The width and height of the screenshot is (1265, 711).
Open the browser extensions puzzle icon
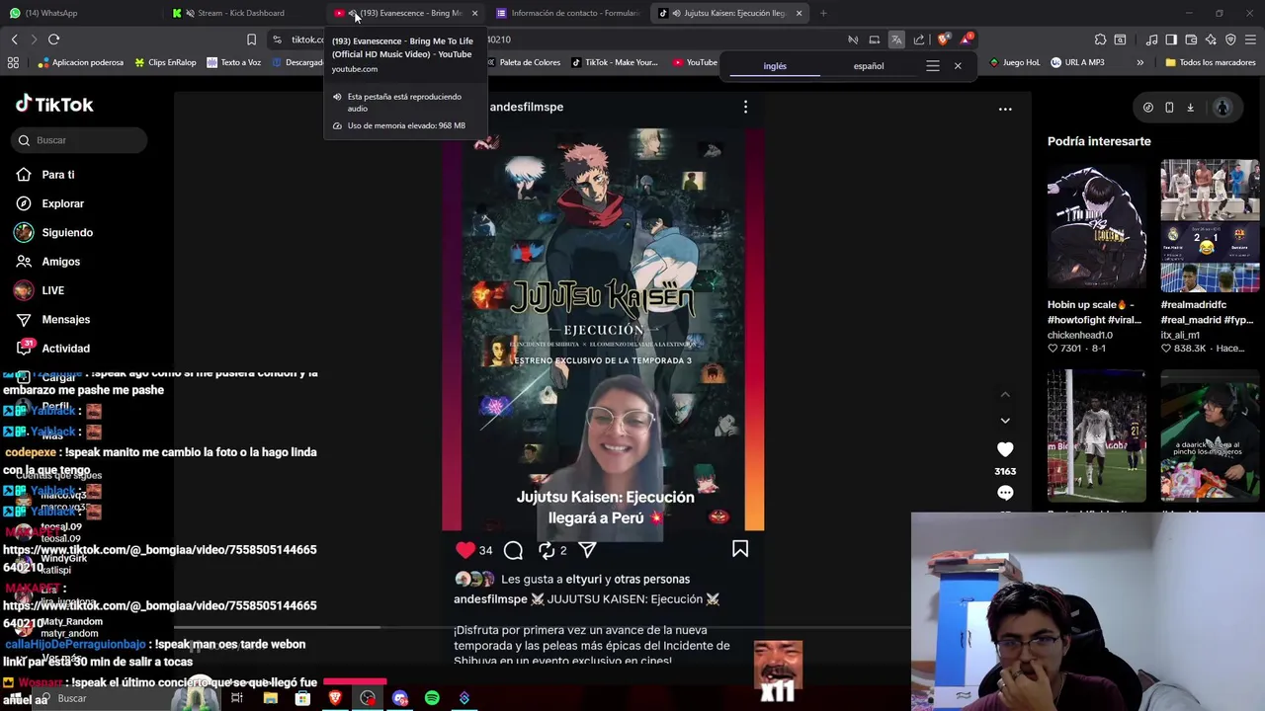[x=1100, y=39]
